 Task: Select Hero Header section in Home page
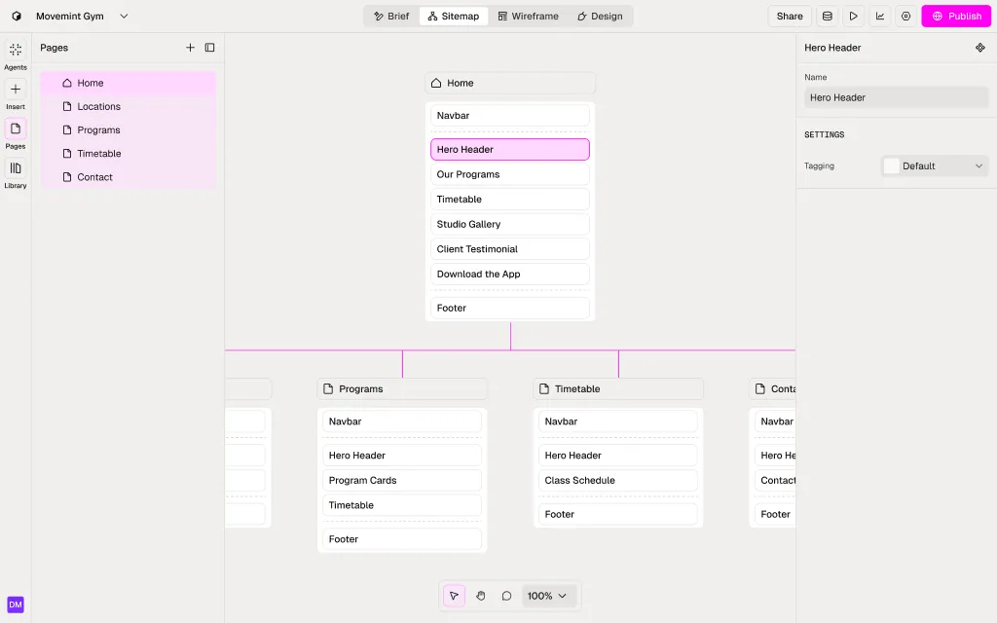click(x=510, y=149)
